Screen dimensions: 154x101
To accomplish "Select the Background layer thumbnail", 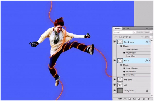I will pos(120,91).
